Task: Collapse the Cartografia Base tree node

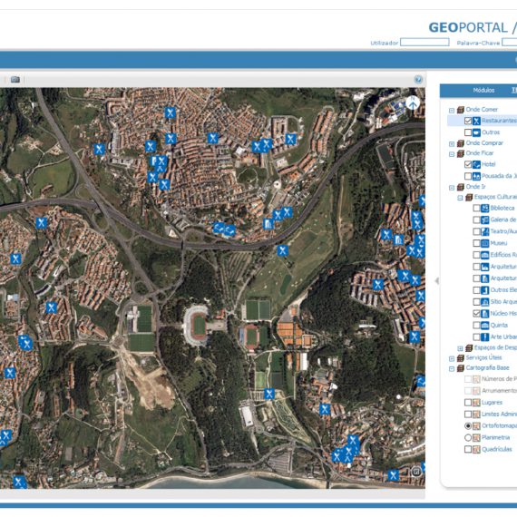Action: (x=452, y=368)
